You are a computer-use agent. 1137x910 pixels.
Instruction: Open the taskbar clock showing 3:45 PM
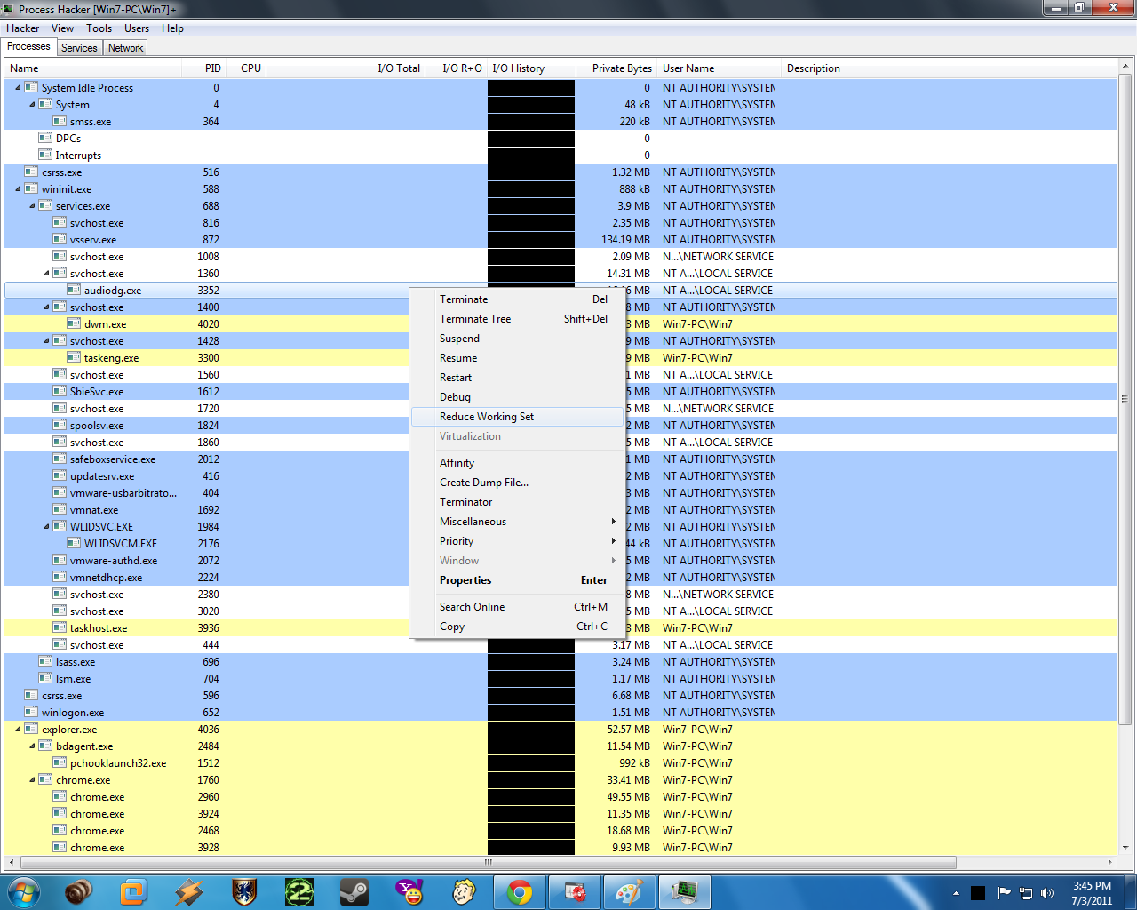tap(1092, 893)
